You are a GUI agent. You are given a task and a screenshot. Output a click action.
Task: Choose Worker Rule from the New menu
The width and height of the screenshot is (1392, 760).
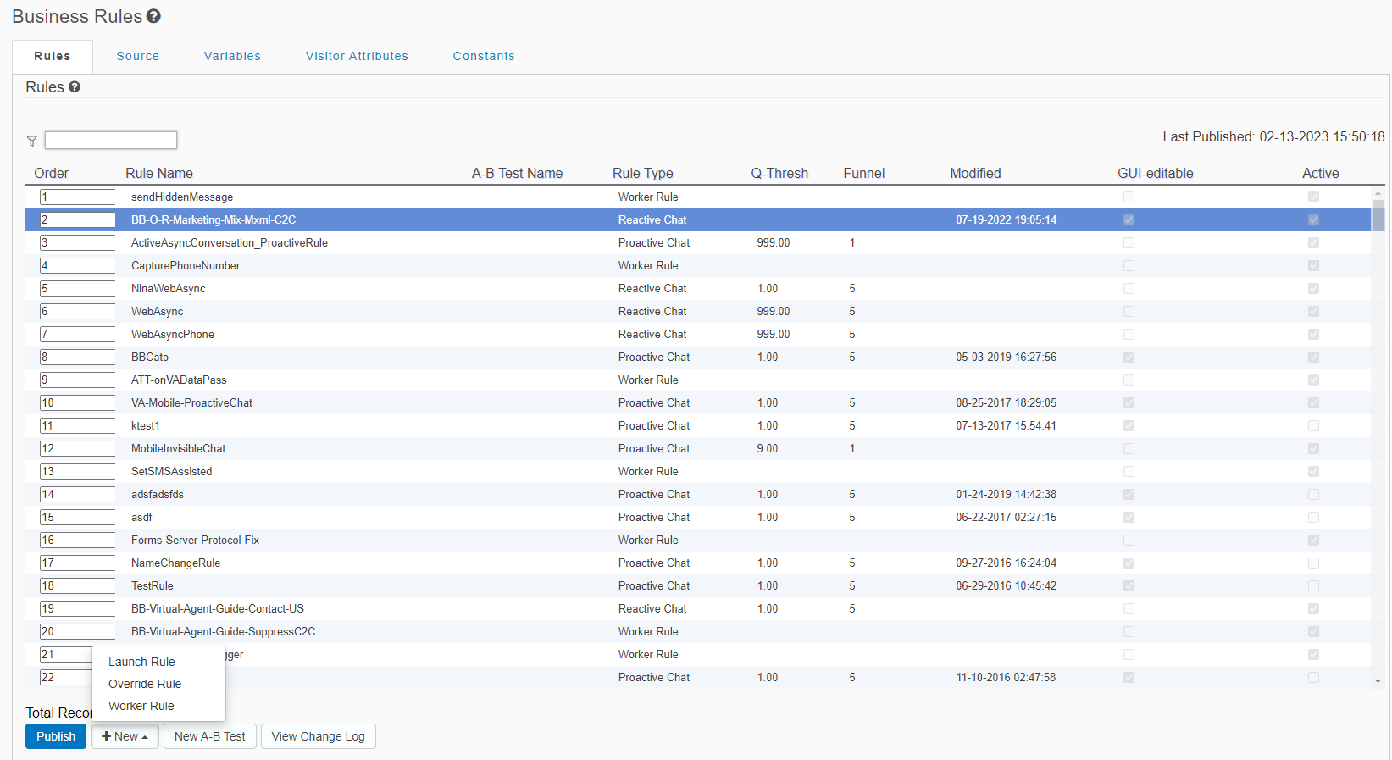[x=141, y=706]
